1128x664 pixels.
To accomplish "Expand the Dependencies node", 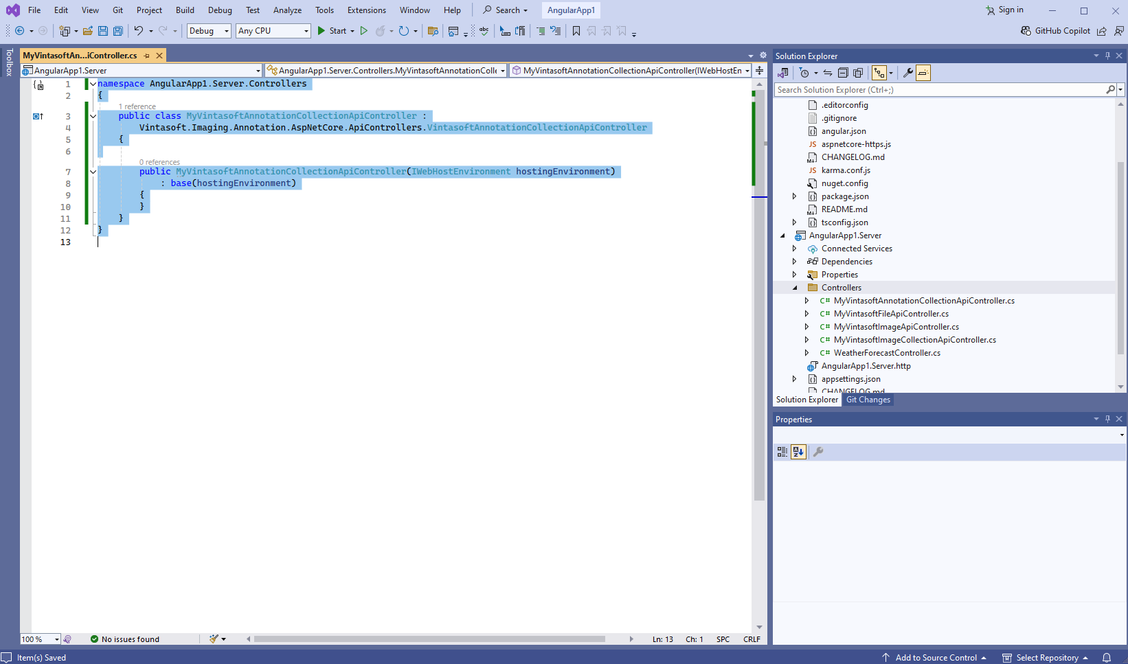I will tap(795, 262).
